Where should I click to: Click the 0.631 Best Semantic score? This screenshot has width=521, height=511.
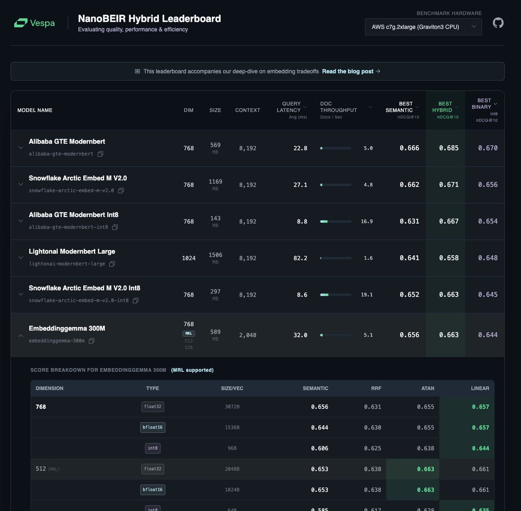click(409, 221)
